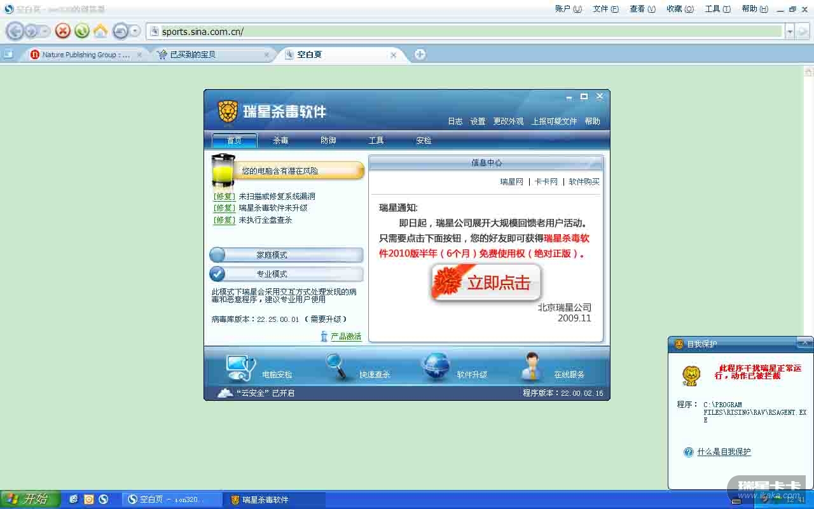Open the 帮助 menu in browser menu bar

pos(755,9)
